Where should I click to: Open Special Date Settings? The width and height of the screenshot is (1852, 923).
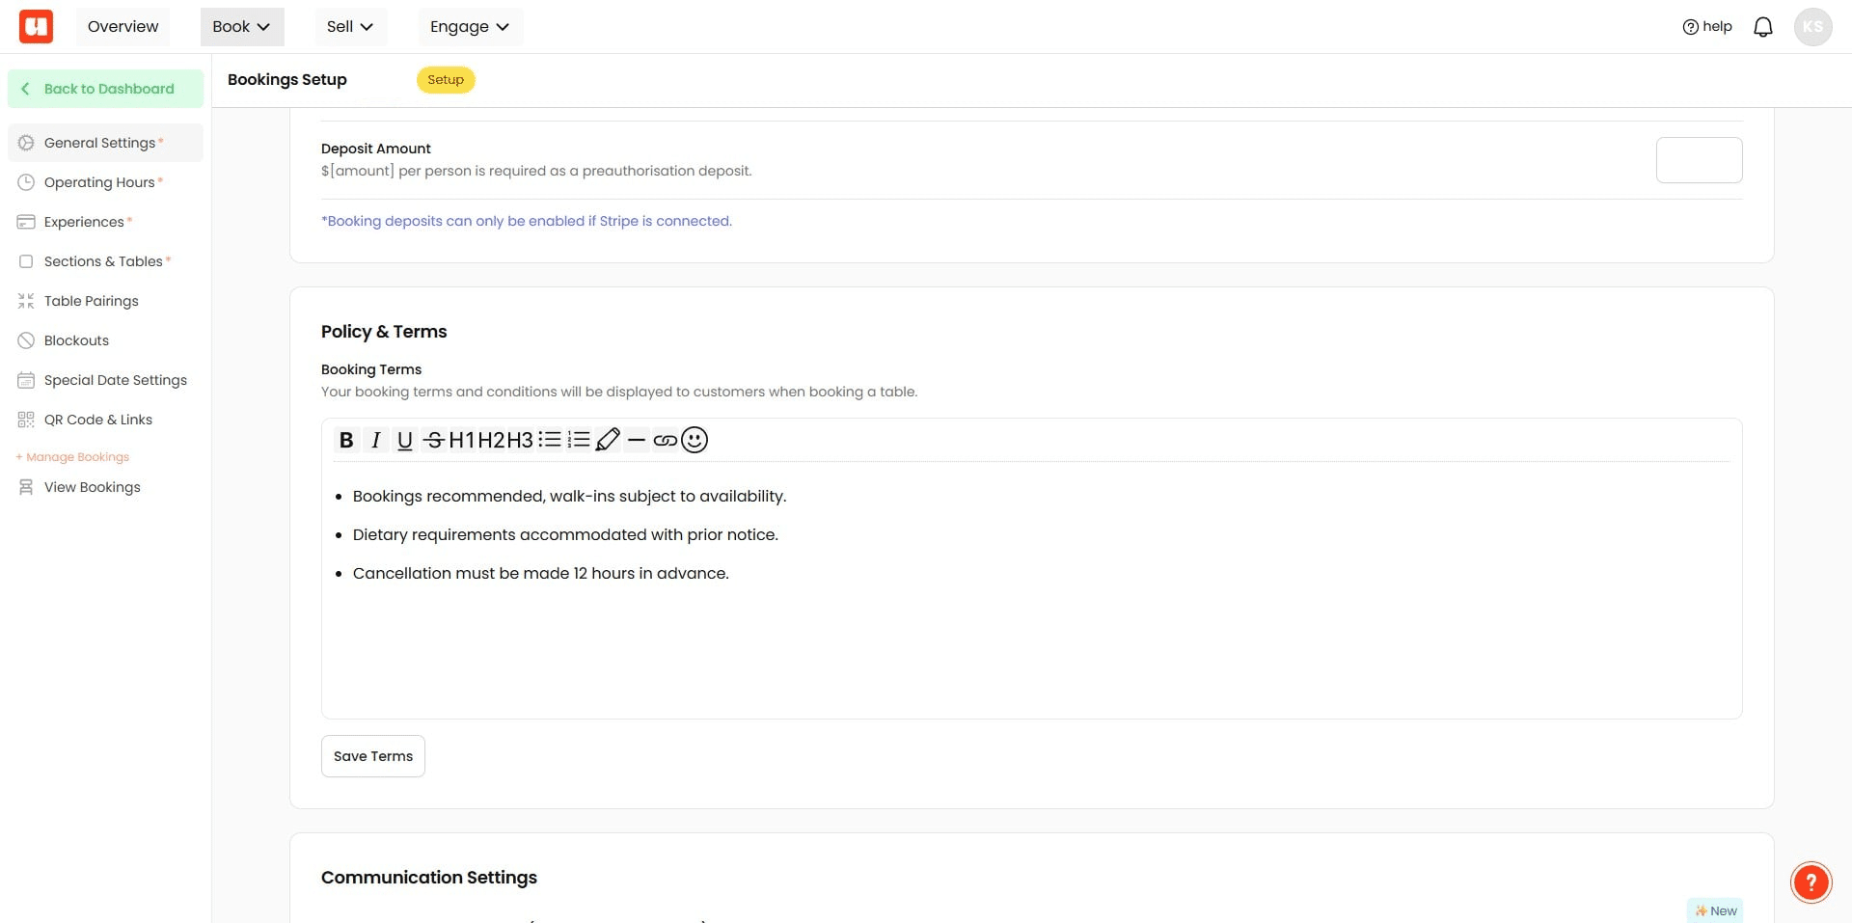coord(105,380)
